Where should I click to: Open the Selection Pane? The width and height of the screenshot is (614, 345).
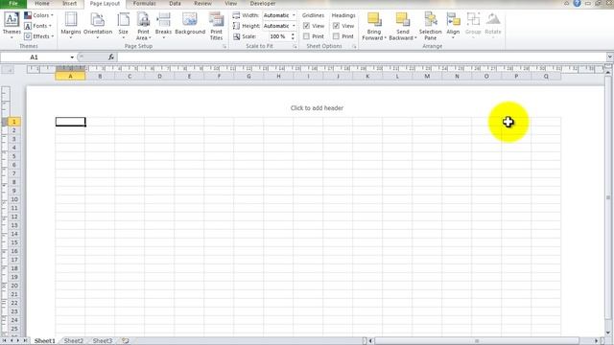431,26
